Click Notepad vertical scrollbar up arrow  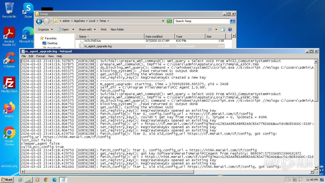click(x=316, y=61)
